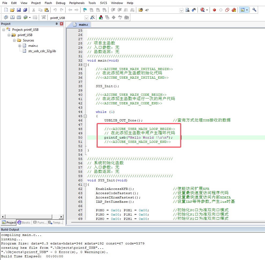Comment selection icon

tap(126, 10)
